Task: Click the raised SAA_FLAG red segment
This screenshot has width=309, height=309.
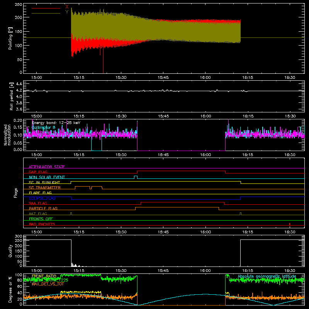Action: click(x=182, y=202)
